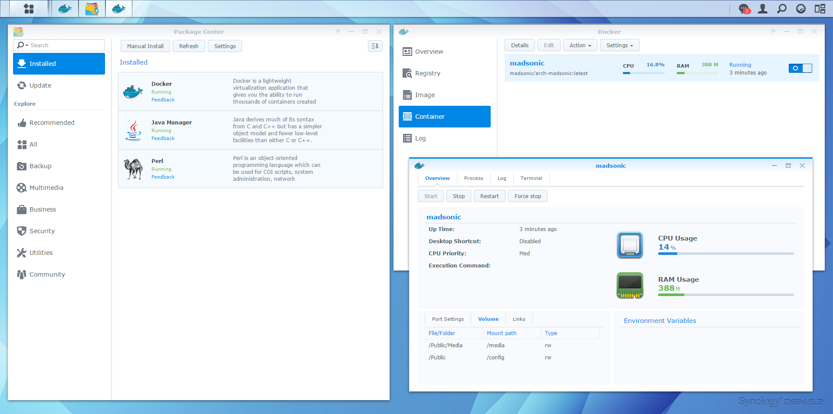Open the Feedback link under Perl

pos(163,177)
